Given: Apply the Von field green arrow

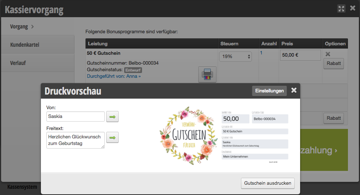Looking at the screenshot, I should 112,117.
